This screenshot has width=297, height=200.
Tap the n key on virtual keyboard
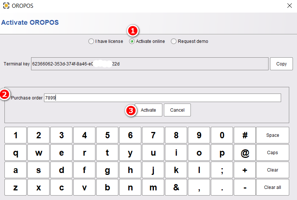pos(130,187)
